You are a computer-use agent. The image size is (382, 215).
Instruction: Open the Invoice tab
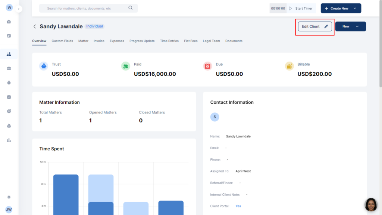pyautogui.click(x=99, y=41)
